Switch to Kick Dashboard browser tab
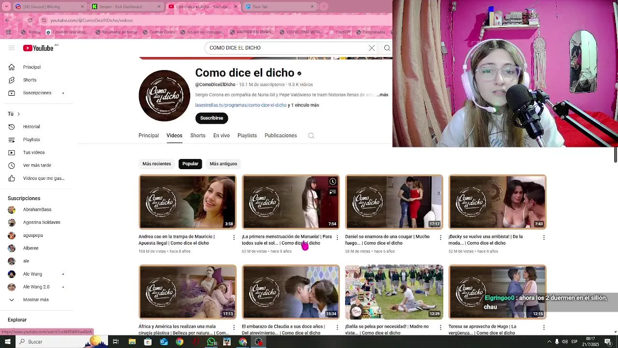Image resolution: width=618 pixels, height=348 pixels. tap(126, 7)
